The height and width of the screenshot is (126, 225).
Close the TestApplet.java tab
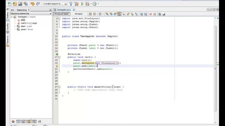click(x=73, y=10)
